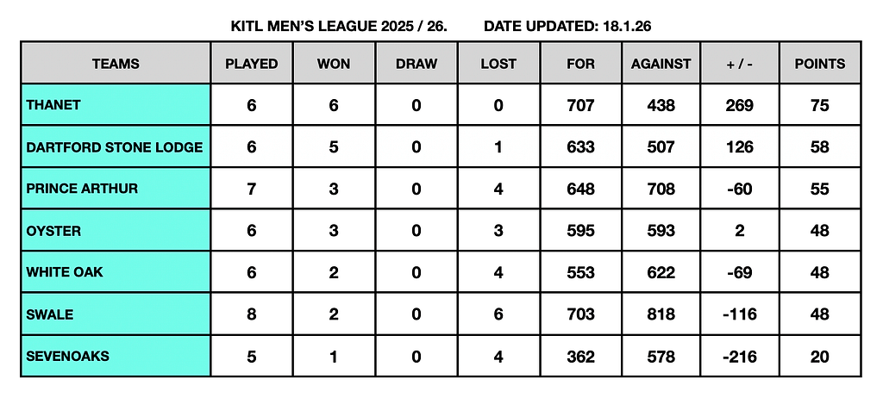Viewport: 883px width, 404px height.
Task: Select the DARTFORD STONE LODGE team cell
Action: coord(115,147)
